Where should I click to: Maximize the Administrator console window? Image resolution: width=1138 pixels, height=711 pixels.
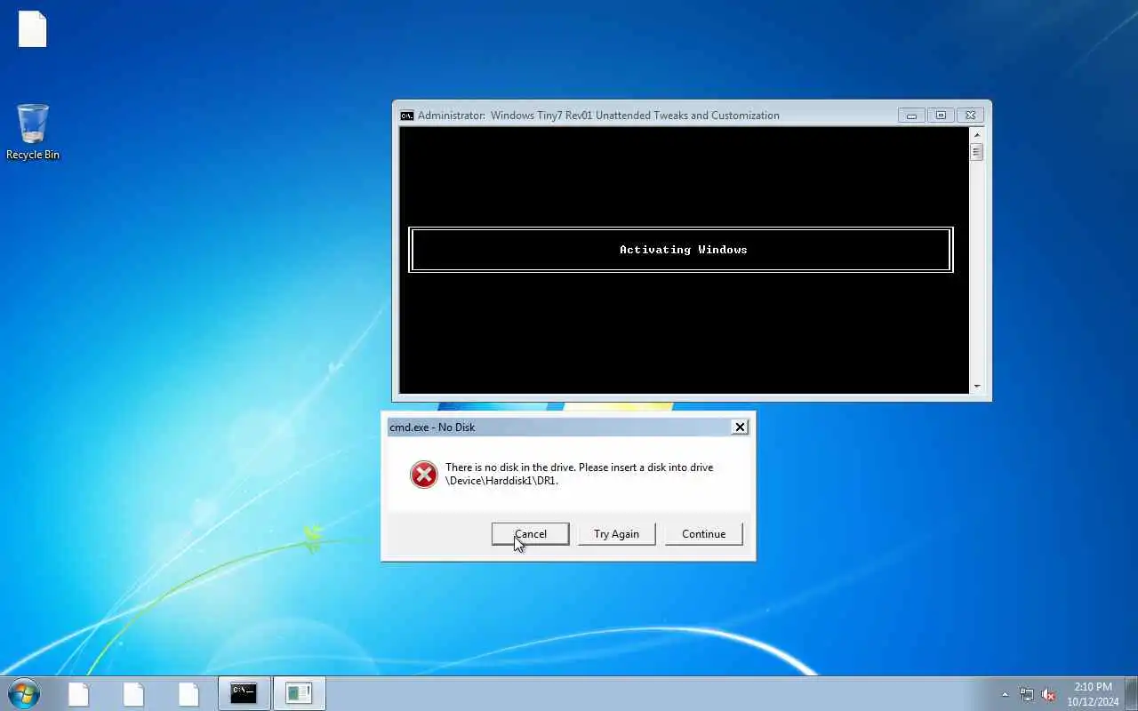pos(941,116)
